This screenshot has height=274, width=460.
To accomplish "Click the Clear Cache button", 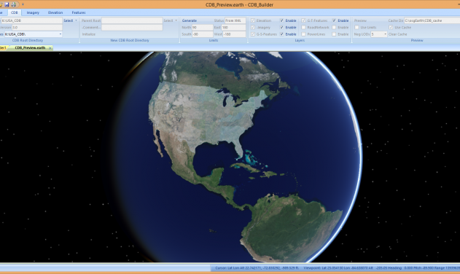I will pyautogui.click(x=397, y=34).
